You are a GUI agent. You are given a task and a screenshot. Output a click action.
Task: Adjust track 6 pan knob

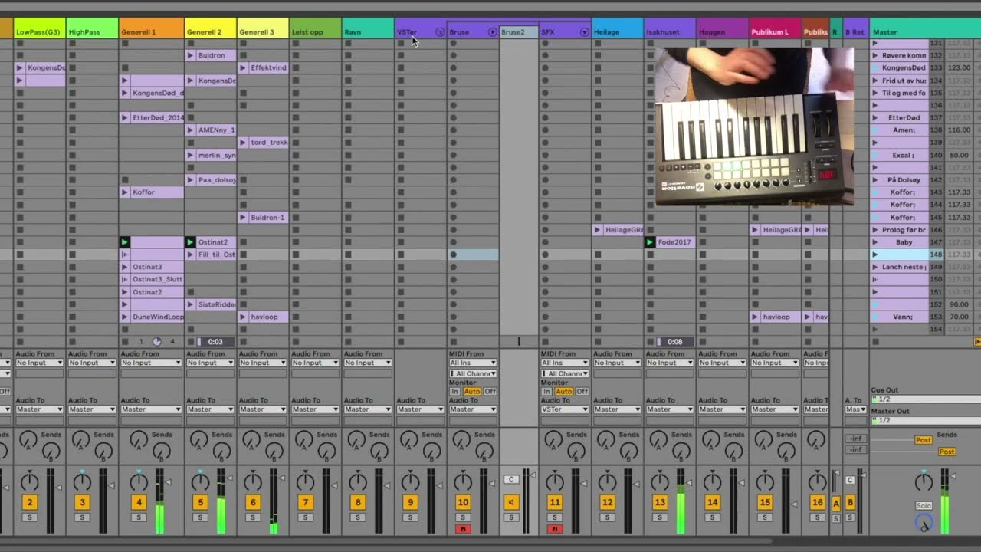(253, 482)
